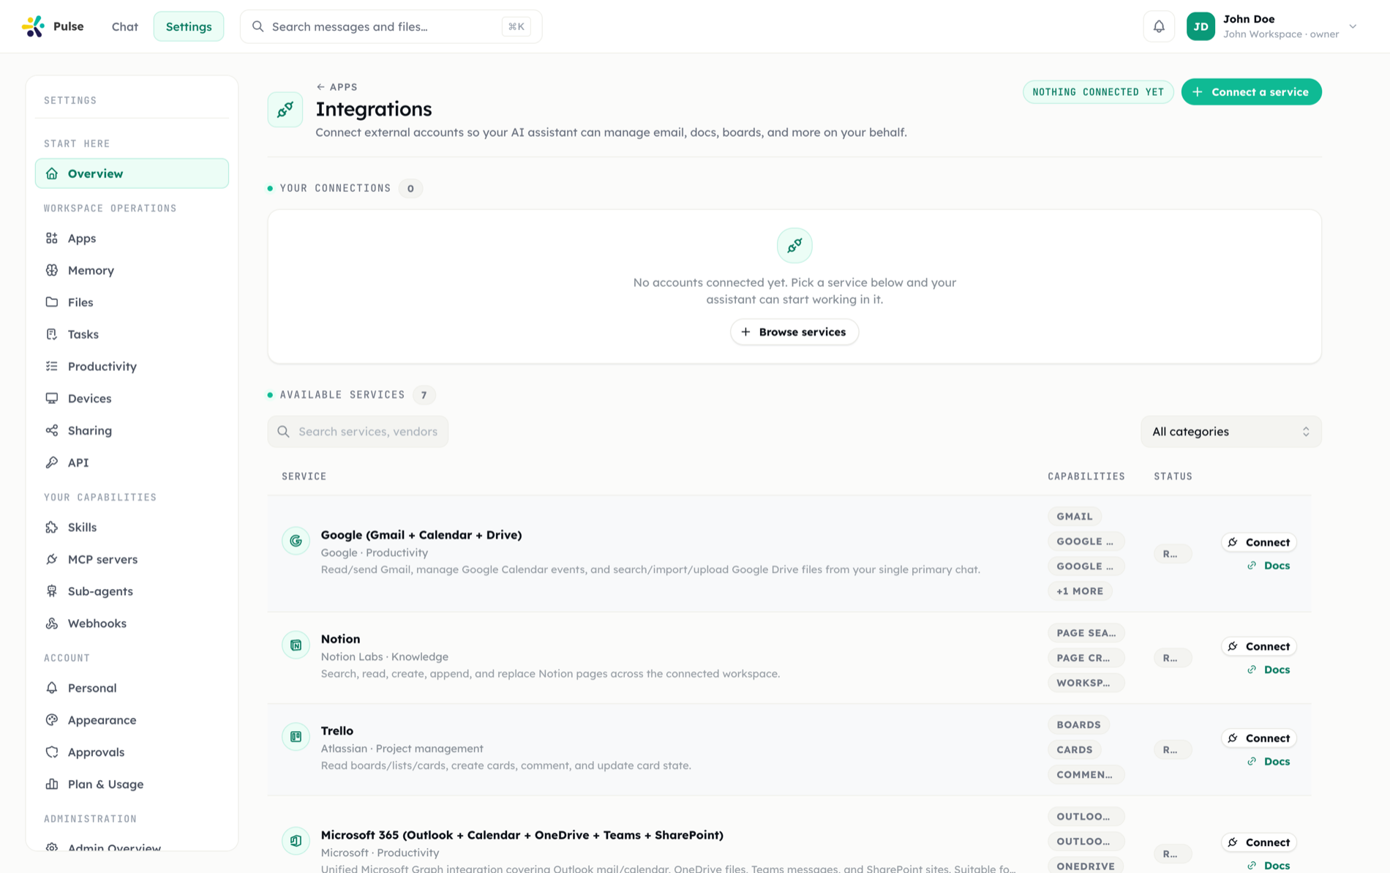The width and height of the screenshot is (1390, 873).
Task: Click the Files folder icon in the sidebar
Action: (52, 302)
